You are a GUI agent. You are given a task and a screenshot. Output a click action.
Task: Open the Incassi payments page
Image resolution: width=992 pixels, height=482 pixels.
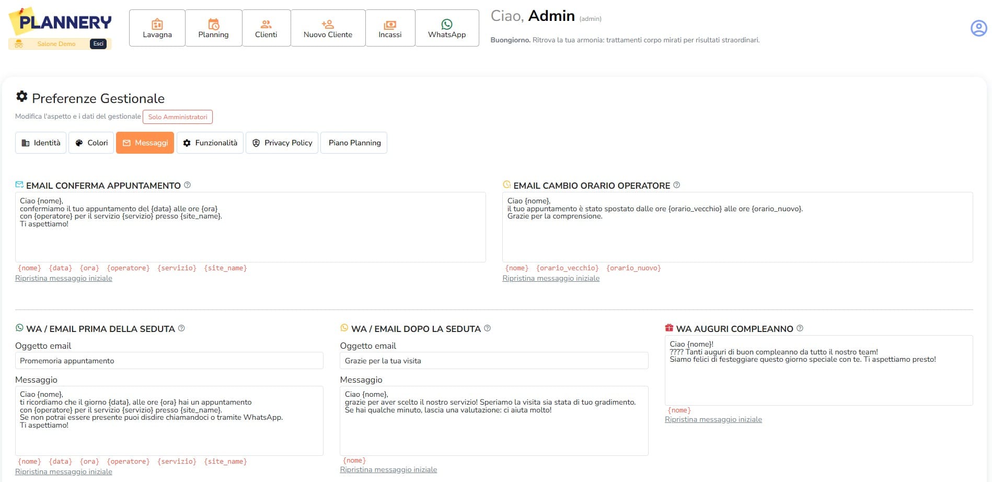(x=390, y=28)
